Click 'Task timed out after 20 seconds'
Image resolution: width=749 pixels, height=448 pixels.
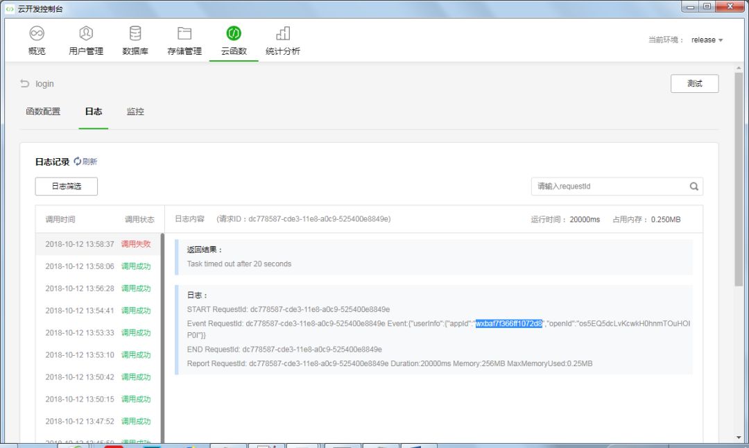pyautogui.click(x=239, y=264)
